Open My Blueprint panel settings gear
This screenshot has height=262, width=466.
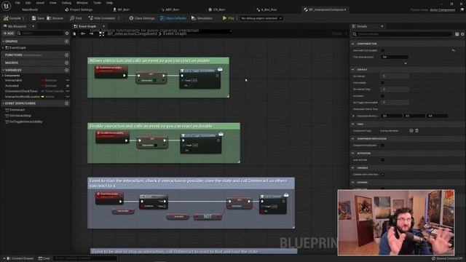67,33
